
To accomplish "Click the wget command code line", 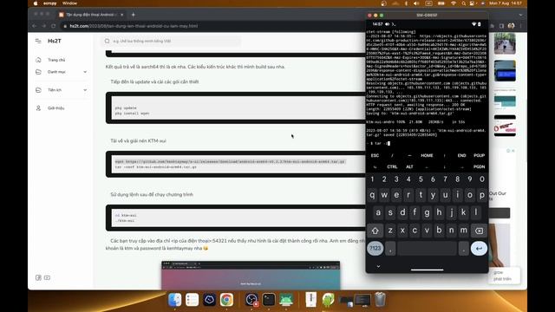I will 230,161.
